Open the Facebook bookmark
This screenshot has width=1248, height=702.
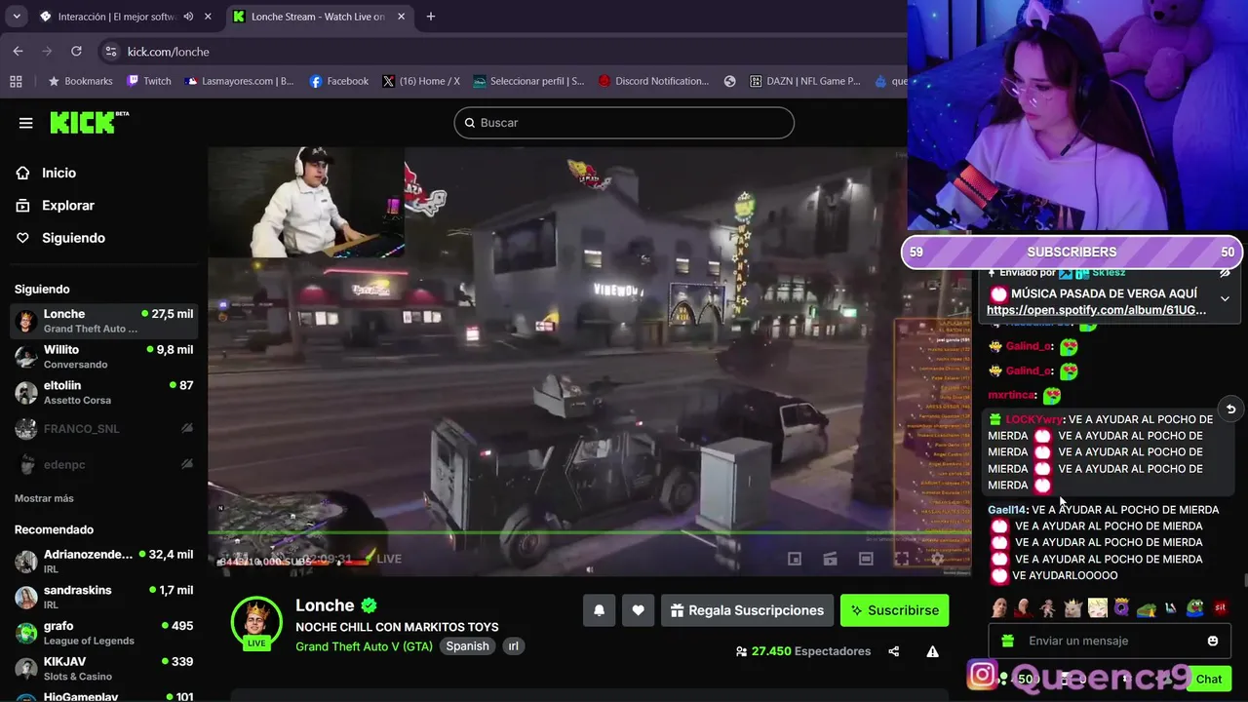(339, 81)
